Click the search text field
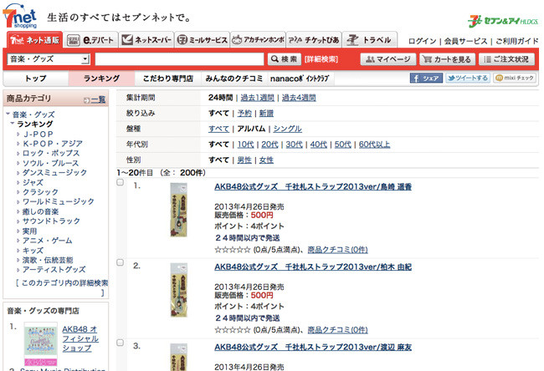Screen dimensions: 544x371 pyautogui.click(x=179, y=59)
